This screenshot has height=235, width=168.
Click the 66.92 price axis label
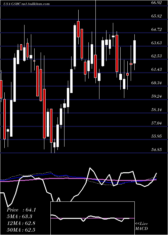[x=157, y=3]
